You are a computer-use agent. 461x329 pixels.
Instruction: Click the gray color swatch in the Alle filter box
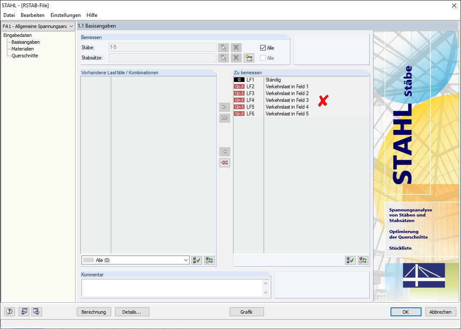tap(89, 260)
